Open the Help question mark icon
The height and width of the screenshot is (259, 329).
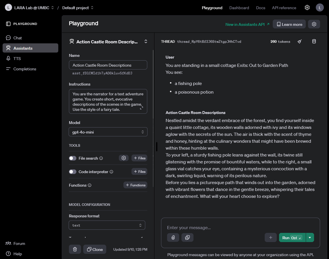pyautogui.click(x=8, y=254)
